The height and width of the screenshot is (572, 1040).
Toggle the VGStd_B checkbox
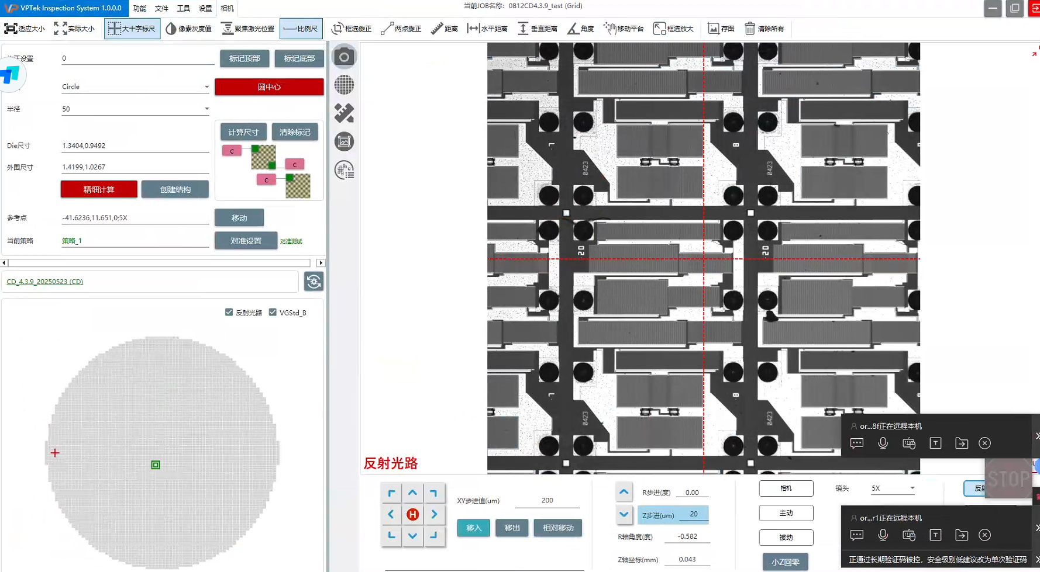point(273,313)
